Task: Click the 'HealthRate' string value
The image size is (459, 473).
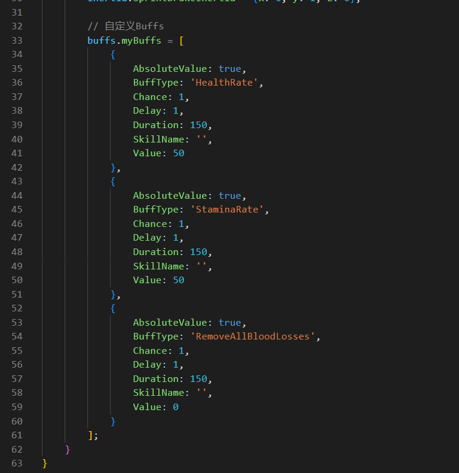Action: pos(227,83)
